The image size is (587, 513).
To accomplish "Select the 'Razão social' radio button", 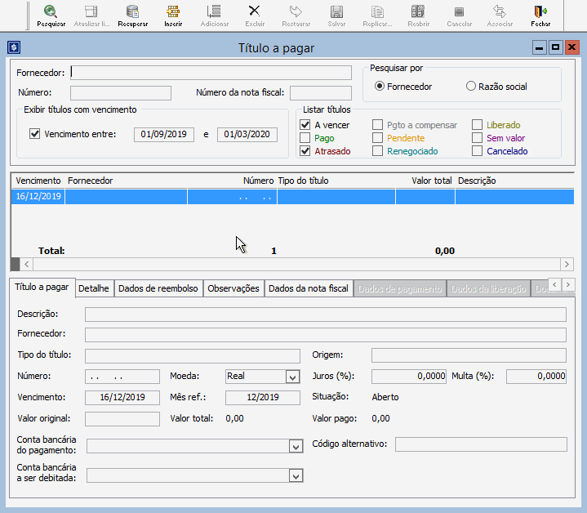I will (471, 87).
